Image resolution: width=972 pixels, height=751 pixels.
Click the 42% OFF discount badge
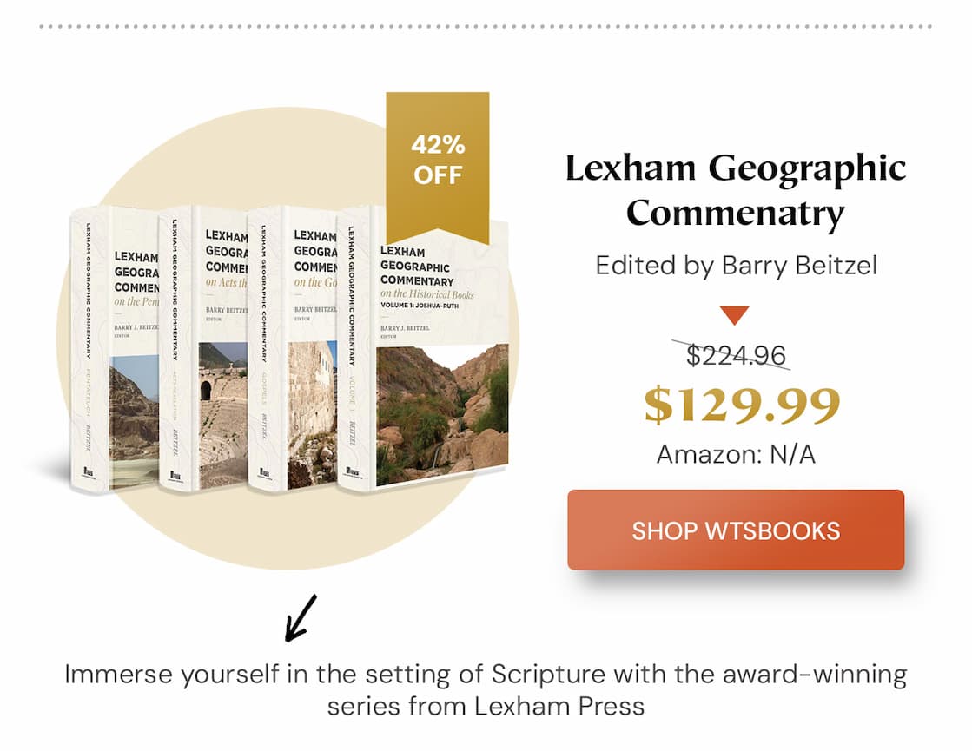point(437,156)
